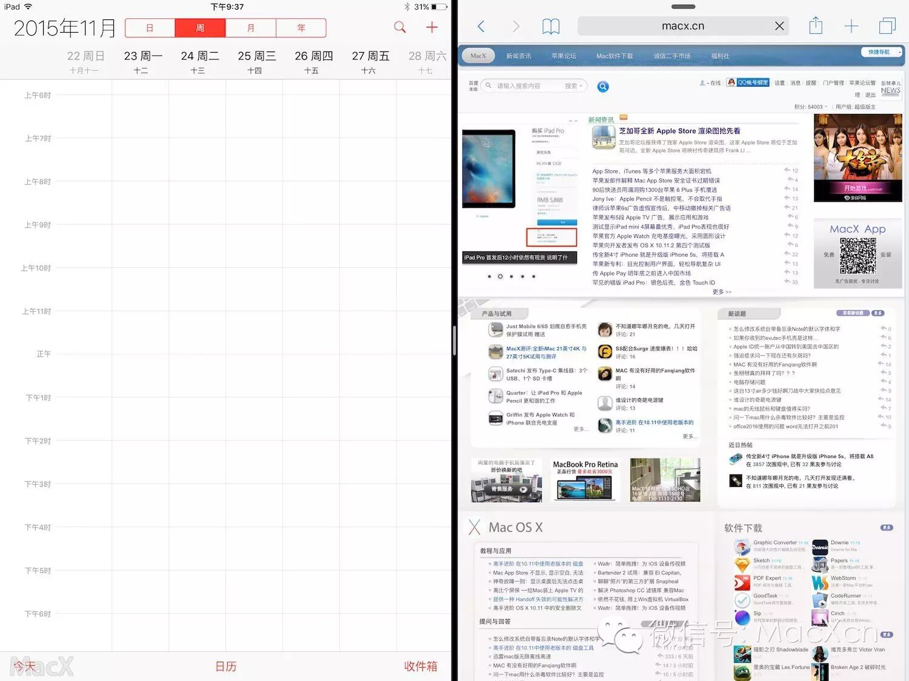Tap the macx.cn Safari address bar

[x=683, y=26]
